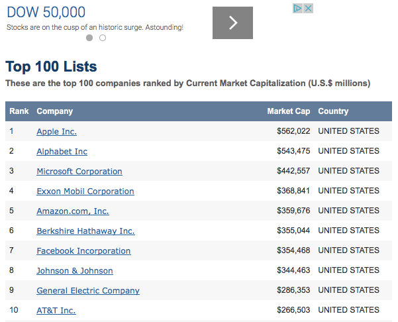398x322 pixels.
Task: Open the Alphabet Inc company link
Action: [62, 151]
